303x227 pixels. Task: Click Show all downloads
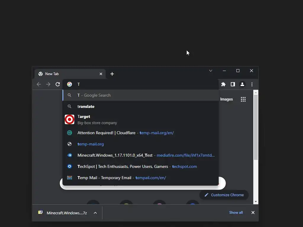pyautogui.click(x=236, y=213)
